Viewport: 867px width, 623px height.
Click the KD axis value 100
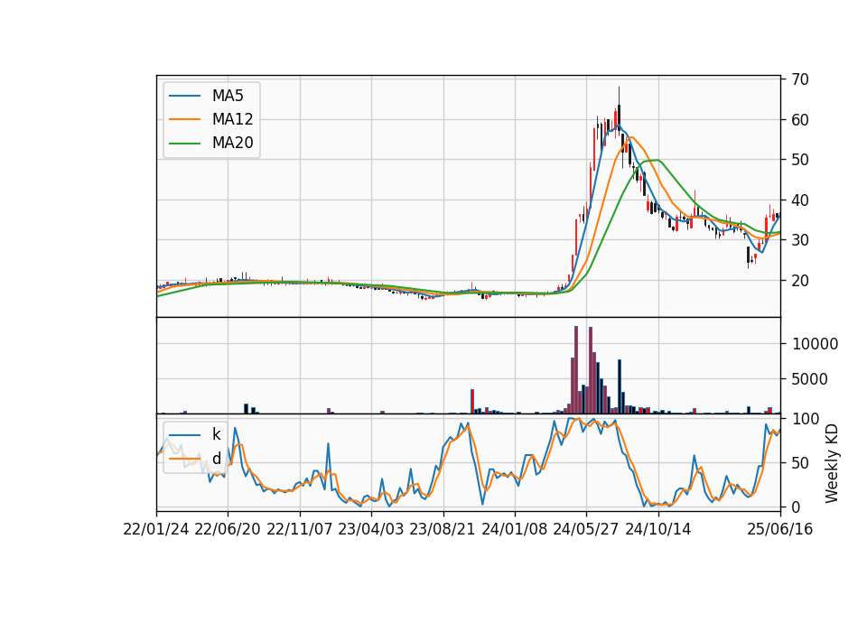click(806, 419)
